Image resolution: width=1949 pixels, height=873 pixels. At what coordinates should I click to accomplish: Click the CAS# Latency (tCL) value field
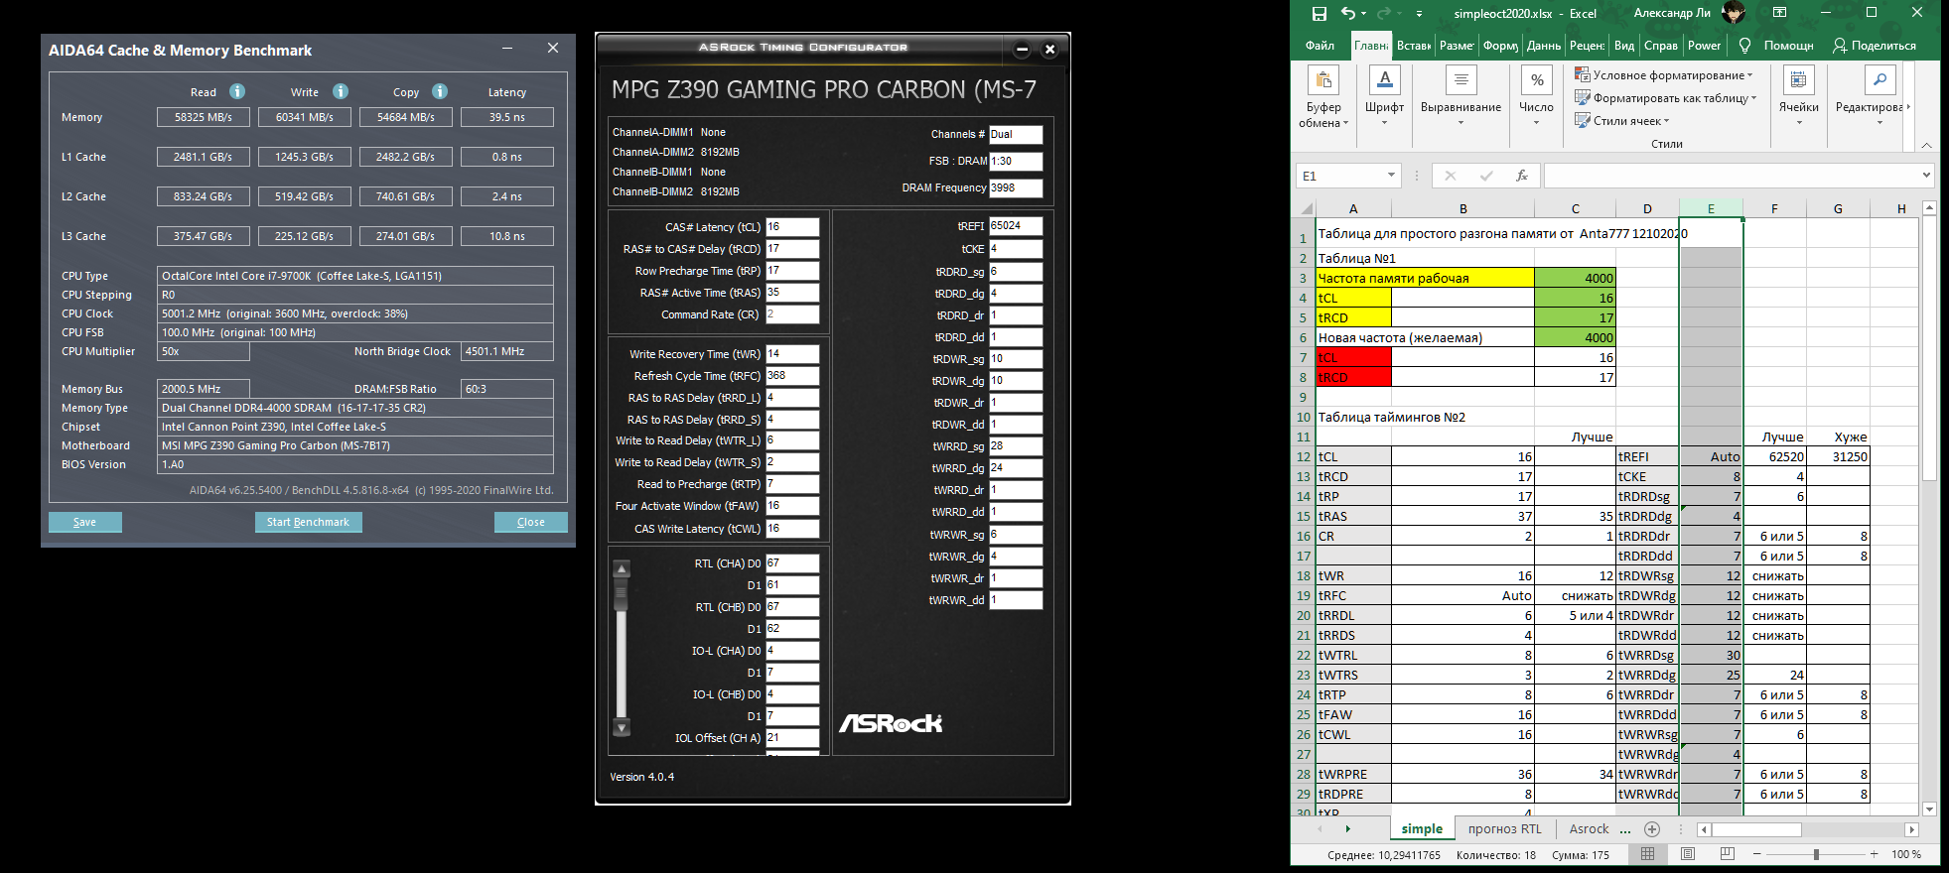pos(792,227)
